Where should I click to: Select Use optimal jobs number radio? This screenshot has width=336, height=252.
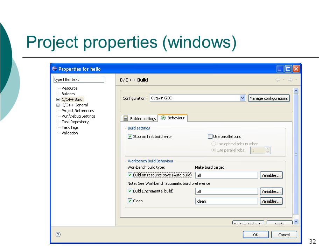(213, 143)
